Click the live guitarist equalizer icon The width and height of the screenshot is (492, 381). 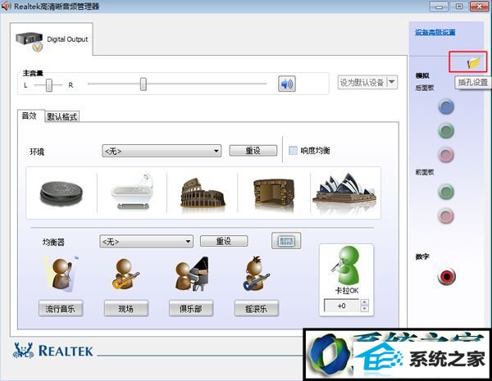point(125,274)
